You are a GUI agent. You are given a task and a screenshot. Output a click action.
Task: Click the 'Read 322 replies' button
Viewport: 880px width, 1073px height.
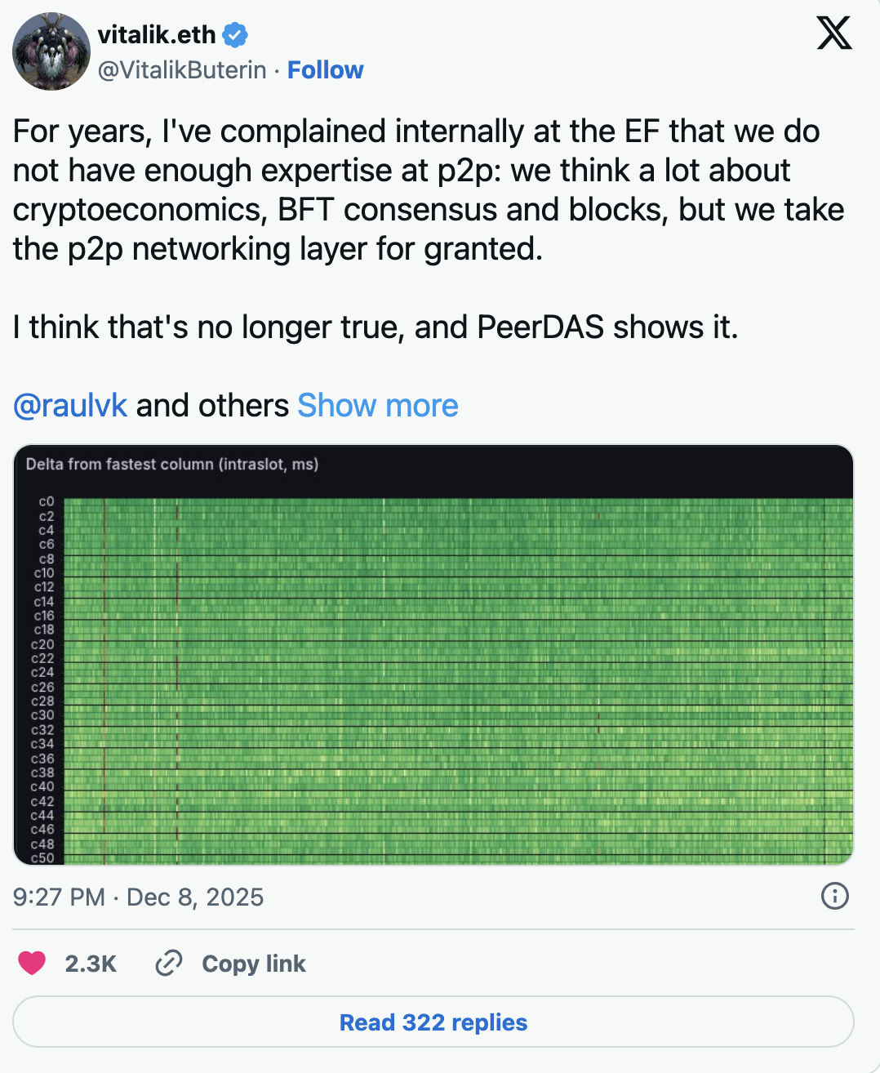point(433,1022)
